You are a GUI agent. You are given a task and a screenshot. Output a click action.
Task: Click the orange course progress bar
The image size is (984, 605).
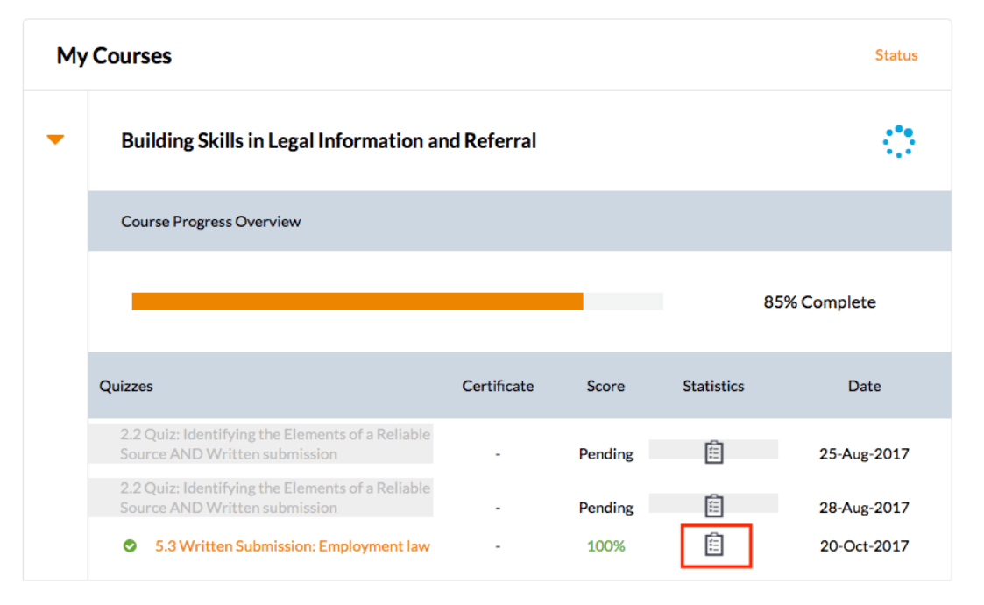pyautogui.click(x=357, y=302)
